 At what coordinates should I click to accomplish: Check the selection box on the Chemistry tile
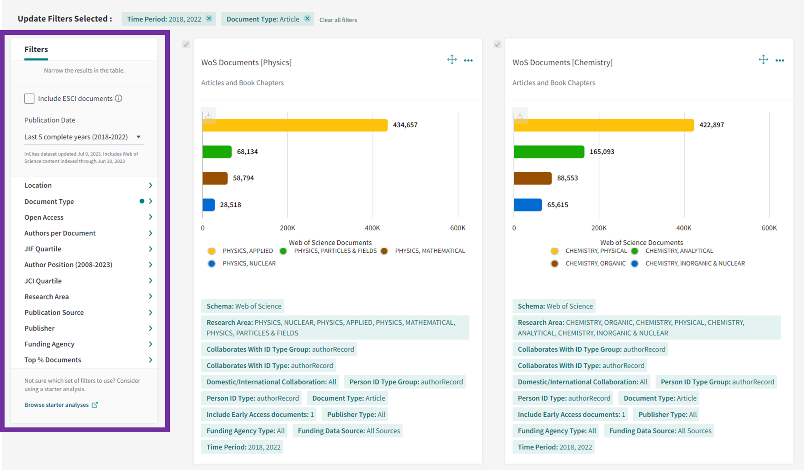(497, 44)
